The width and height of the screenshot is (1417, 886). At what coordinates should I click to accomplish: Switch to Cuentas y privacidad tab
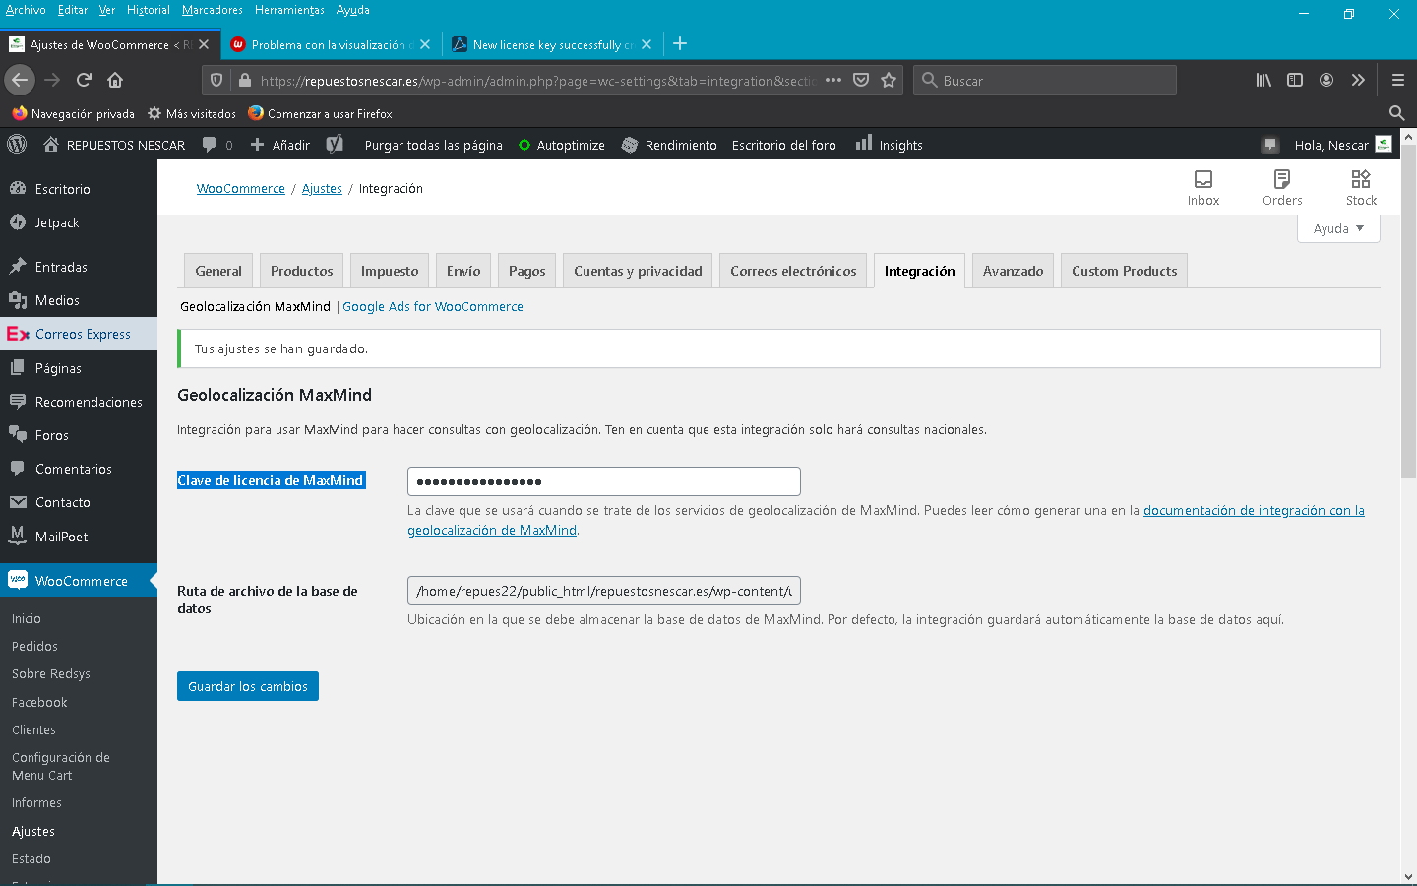[638, 271]
